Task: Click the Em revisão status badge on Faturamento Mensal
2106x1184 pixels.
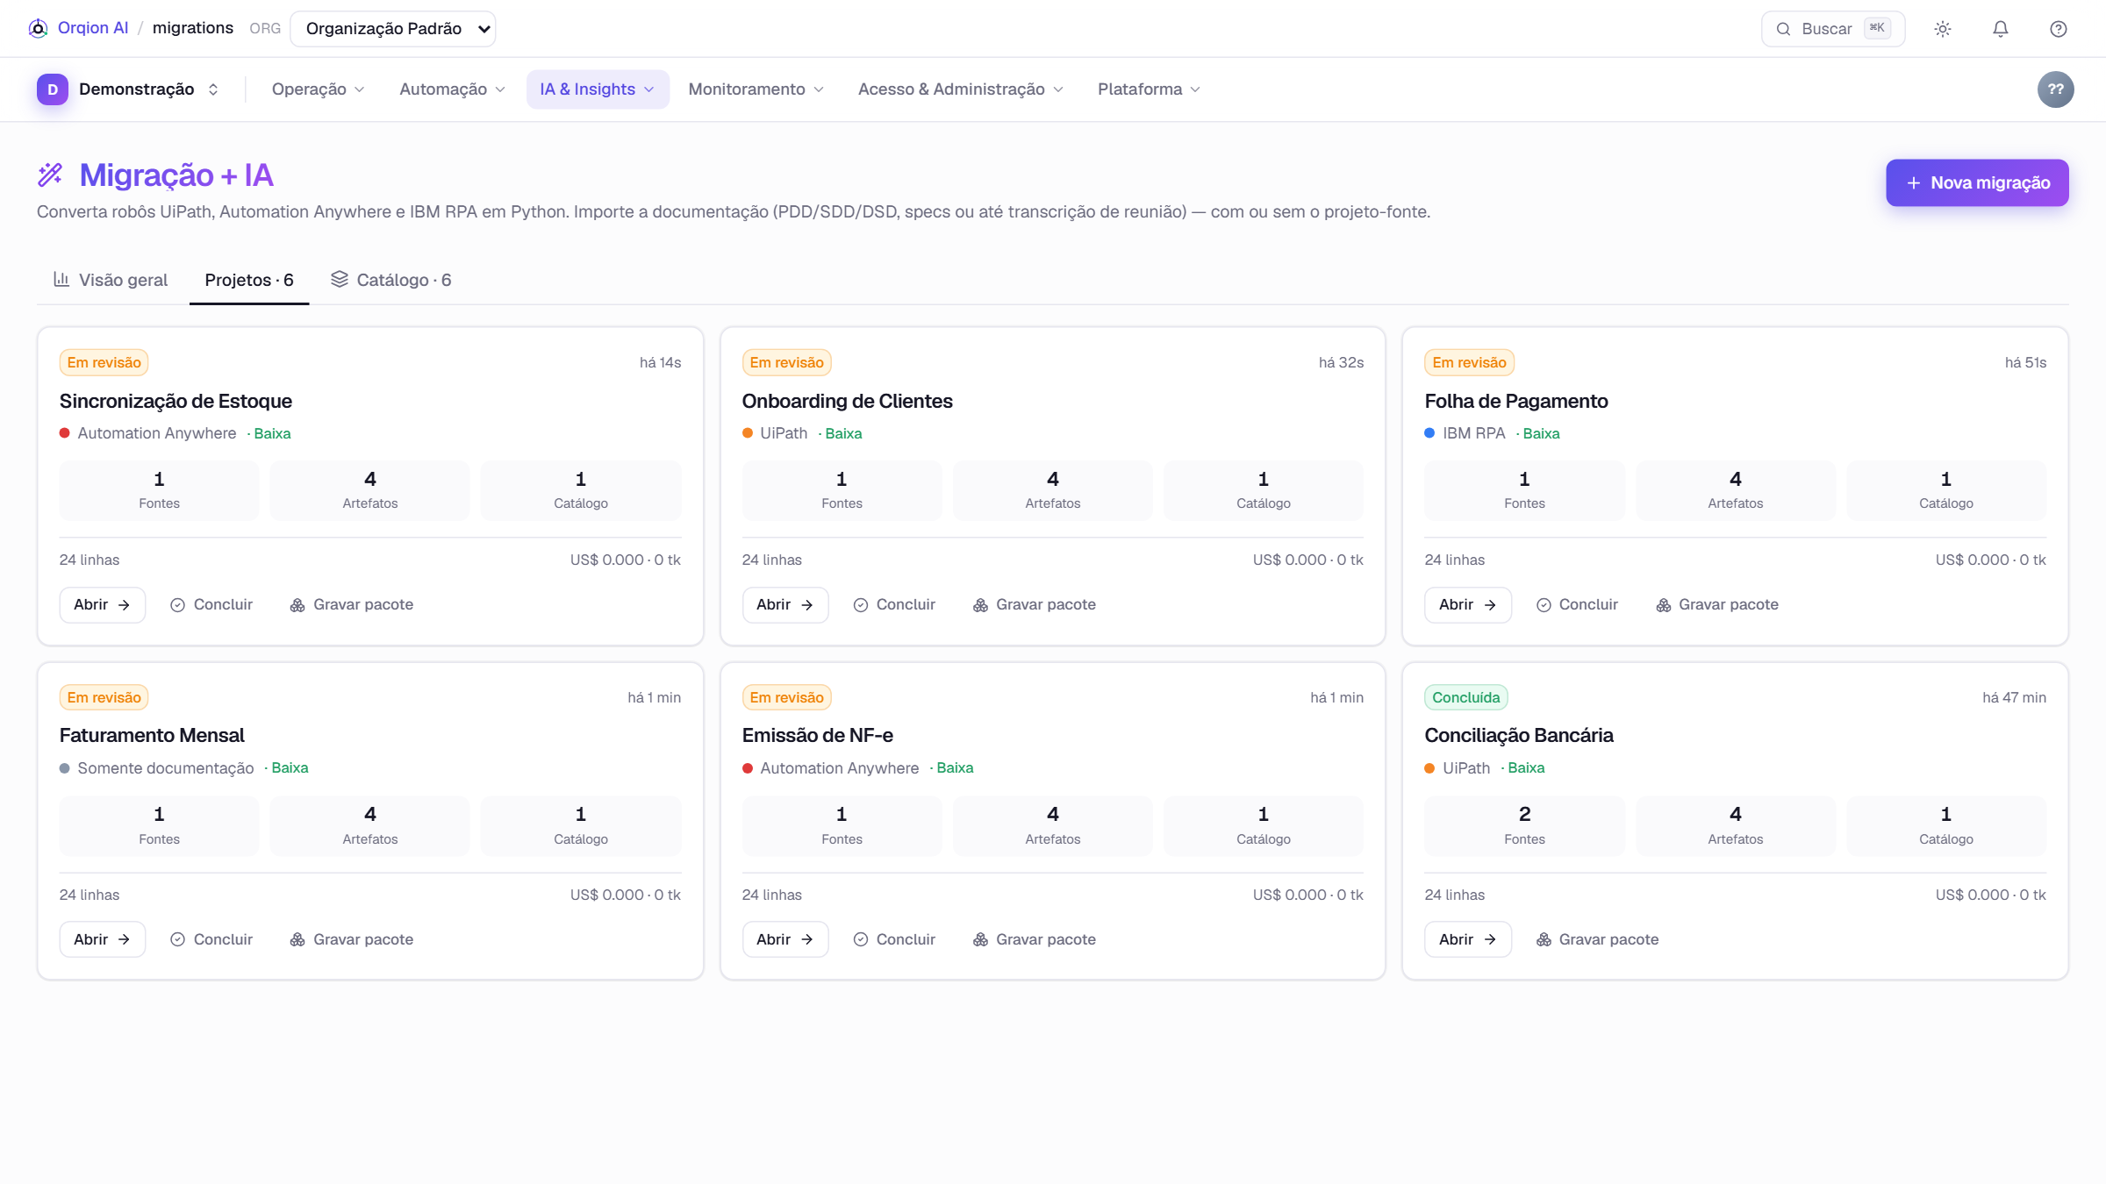Action: tap(104, 697)
